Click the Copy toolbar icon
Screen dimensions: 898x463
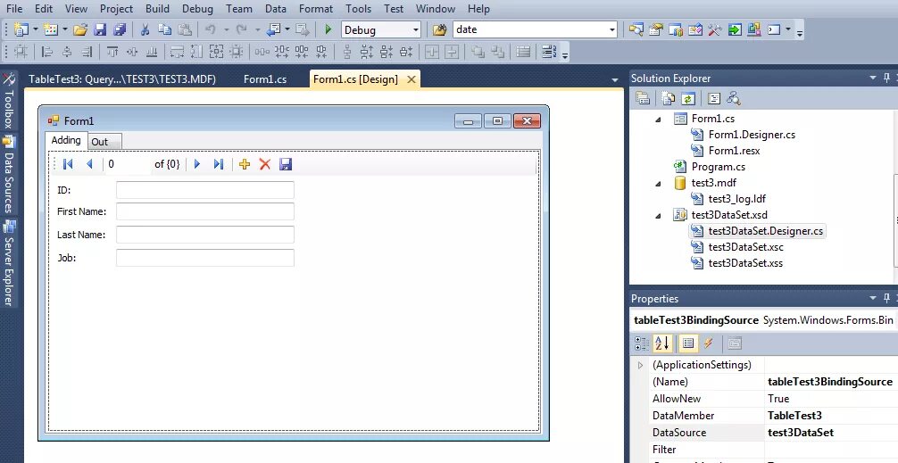click(164, 29)
